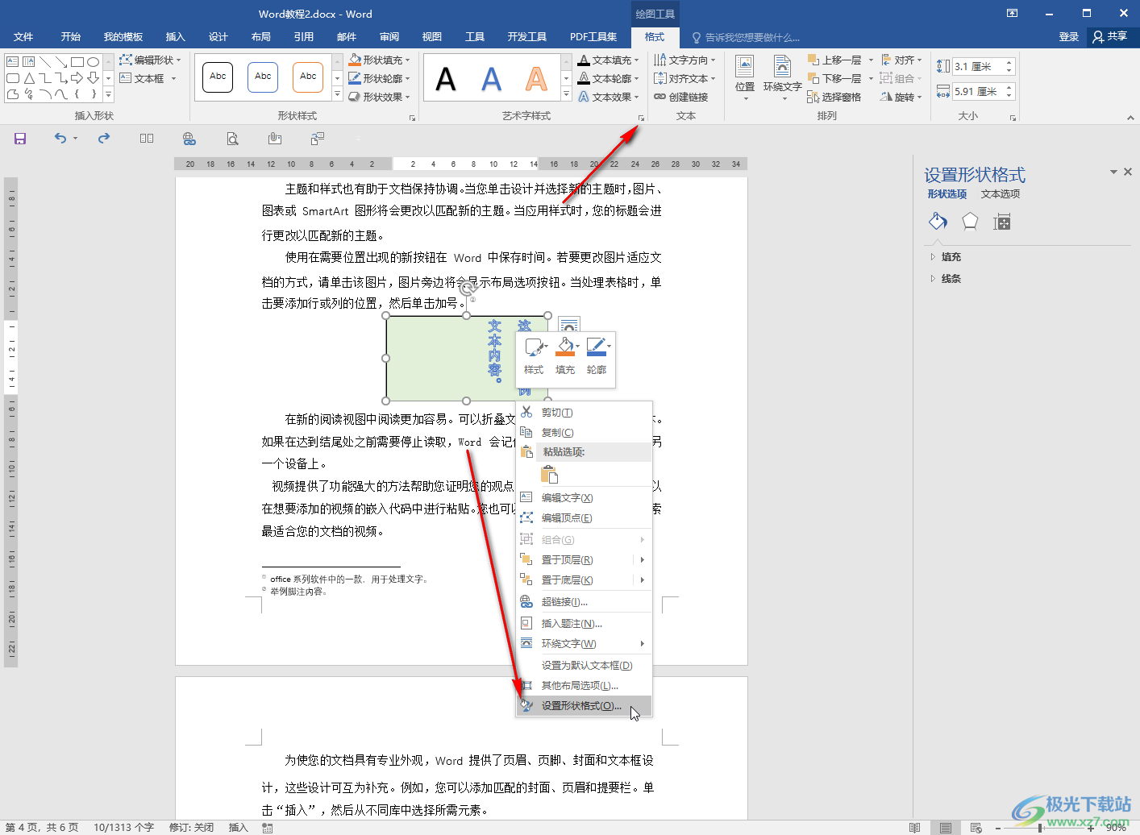Click the Fill (填充) mini toolbar icon
The height and width of the screenshot is (835, 1140).
pyautogui.click(x=566, y=356)
